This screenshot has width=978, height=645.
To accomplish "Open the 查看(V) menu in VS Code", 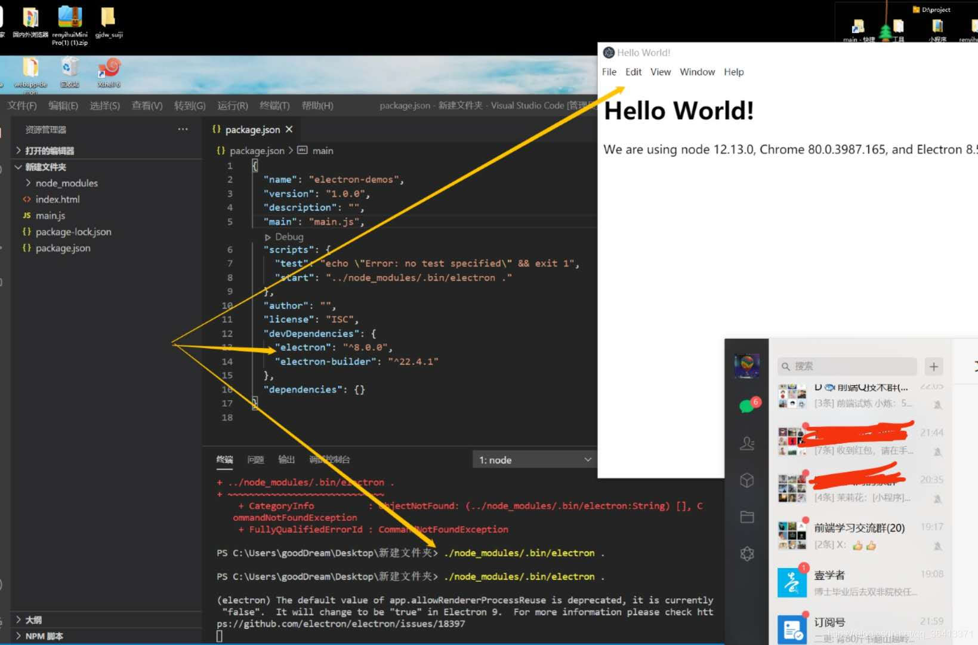I will [147, 106].
